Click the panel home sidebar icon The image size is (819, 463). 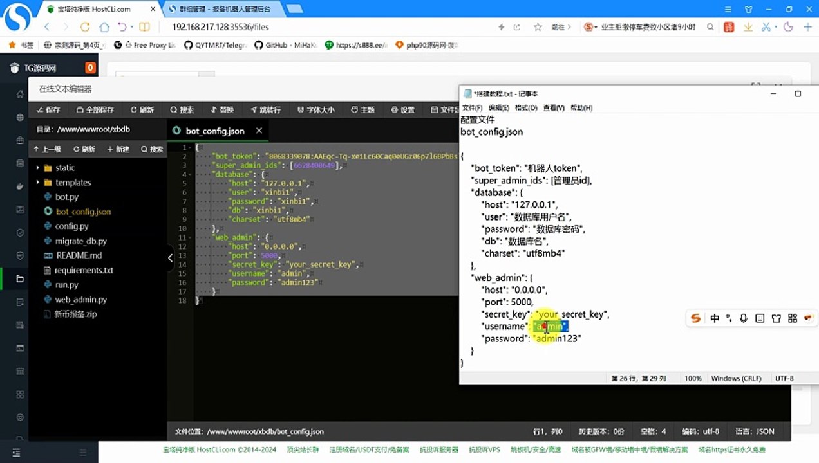(x=20, y=95)
